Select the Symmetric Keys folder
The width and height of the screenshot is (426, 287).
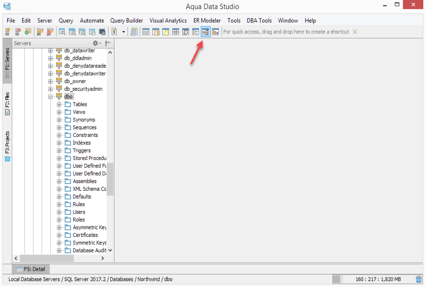pyautogui.click(x=90, y=243)
